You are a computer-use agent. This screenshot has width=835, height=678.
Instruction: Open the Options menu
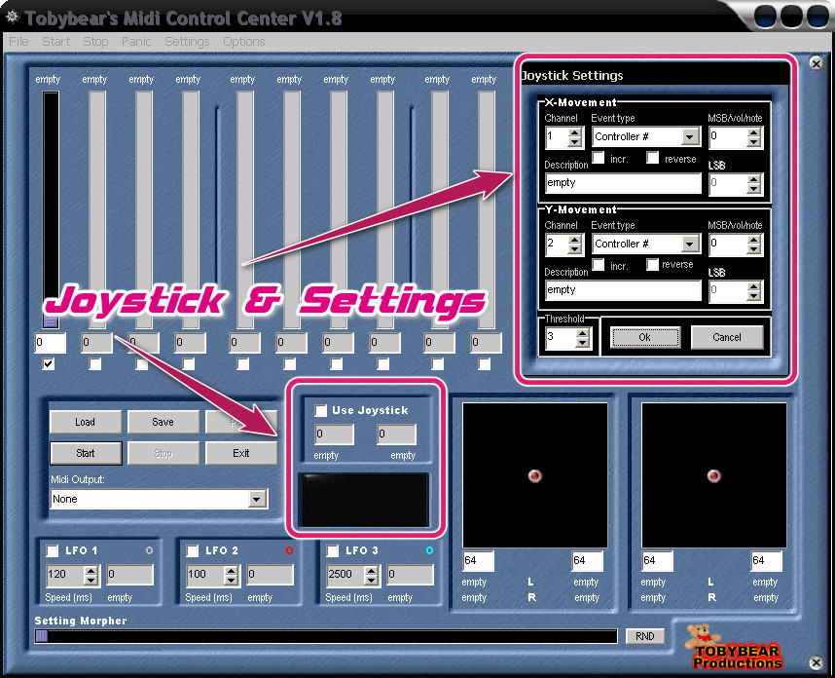point(244,42)
